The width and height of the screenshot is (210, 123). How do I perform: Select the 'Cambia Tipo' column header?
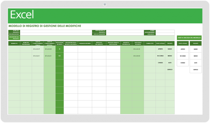pos(150,44)
